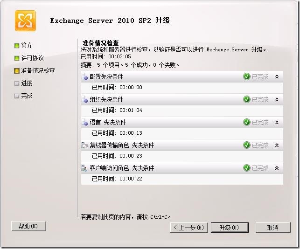Click the green step indicator beside 许可协议

coord(17,58)
